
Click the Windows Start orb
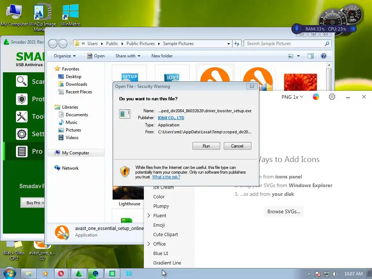9,273
